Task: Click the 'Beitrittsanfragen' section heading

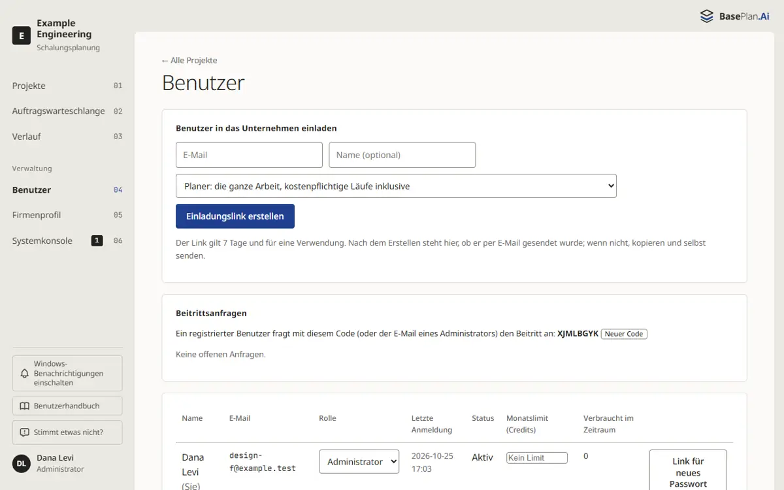Action: (211, 314)
